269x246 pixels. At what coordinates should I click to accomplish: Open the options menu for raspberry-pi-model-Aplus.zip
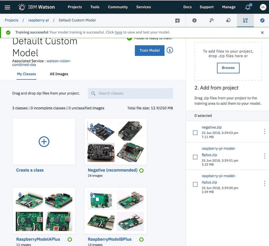click(x=265, y=183)
